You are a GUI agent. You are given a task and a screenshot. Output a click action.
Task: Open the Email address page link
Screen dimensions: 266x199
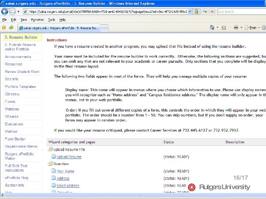tap(68, 186)
